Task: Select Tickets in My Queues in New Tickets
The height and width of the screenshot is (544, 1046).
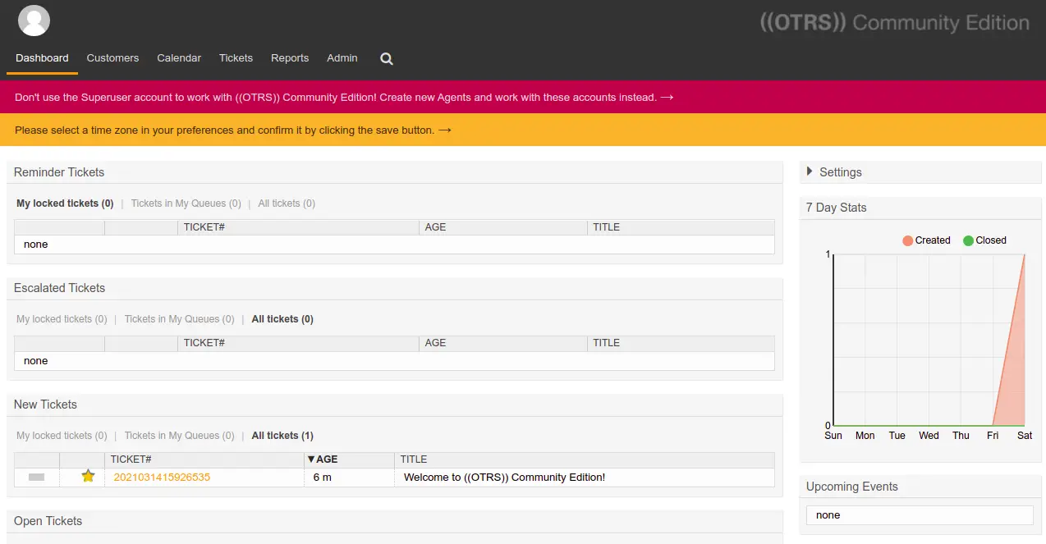Action: click(179, 436)
